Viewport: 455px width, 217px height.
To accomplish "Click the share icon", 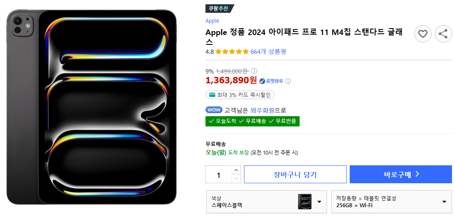I will (443, 34).
